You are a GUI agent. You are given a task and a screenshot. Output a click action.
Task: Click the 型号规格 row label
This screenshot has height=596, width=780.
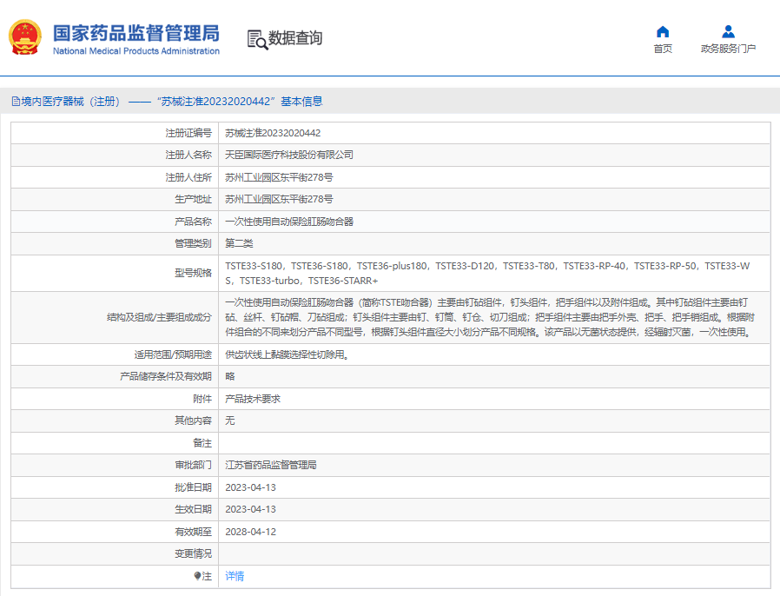click(193, 273)
